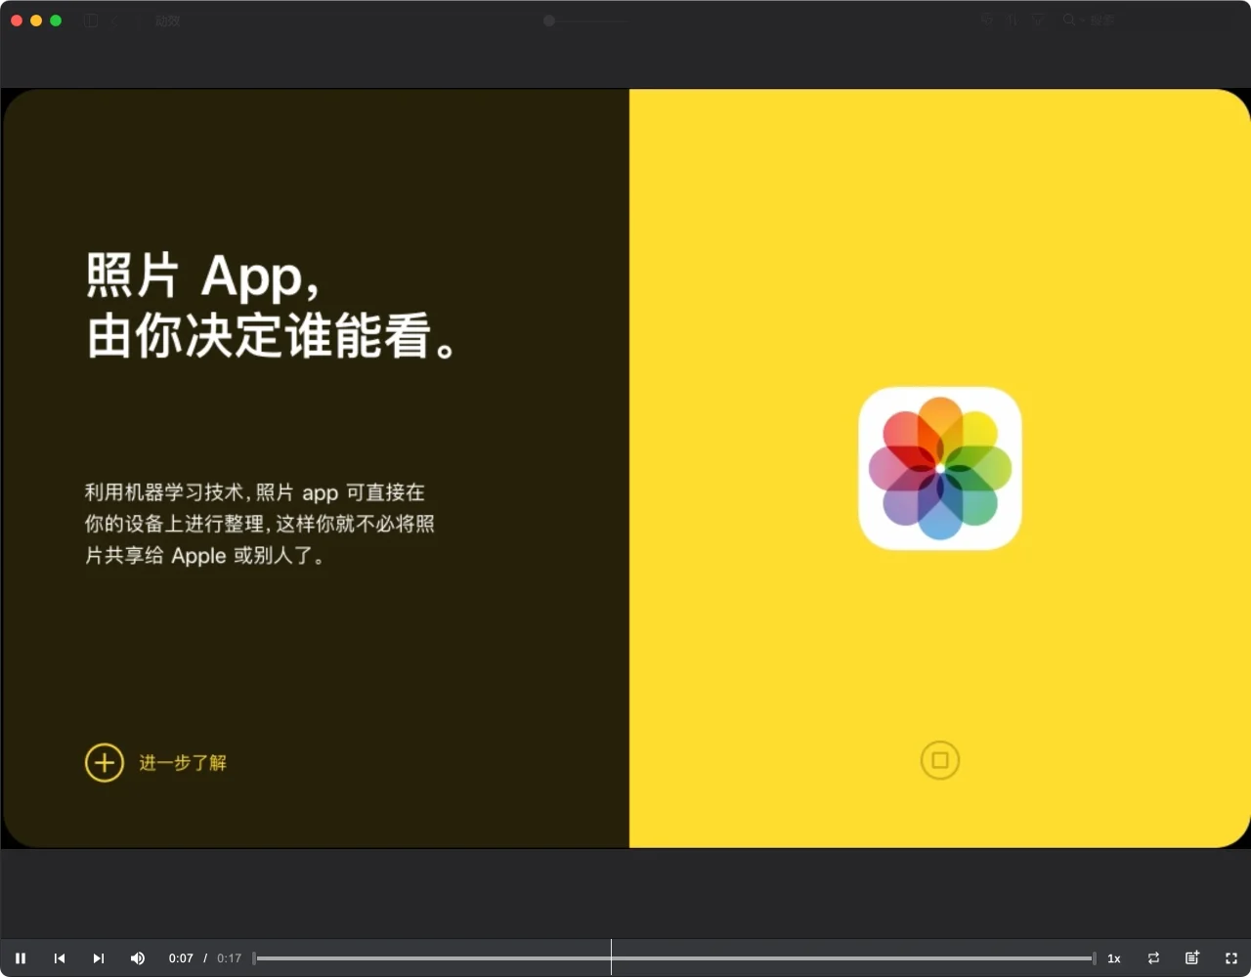Pause the video playback
Screen dimensions: 1251x977
(x=21, y=958)
